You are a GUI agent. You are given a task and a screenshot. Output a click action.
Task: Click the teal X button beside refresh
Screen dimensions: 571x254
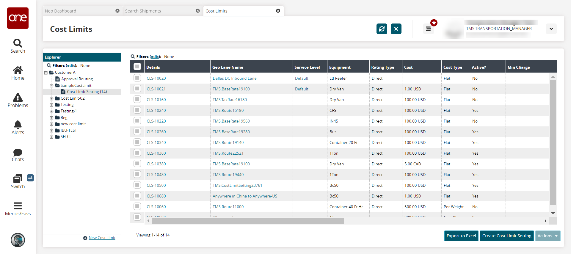click(x=396, y=29)
